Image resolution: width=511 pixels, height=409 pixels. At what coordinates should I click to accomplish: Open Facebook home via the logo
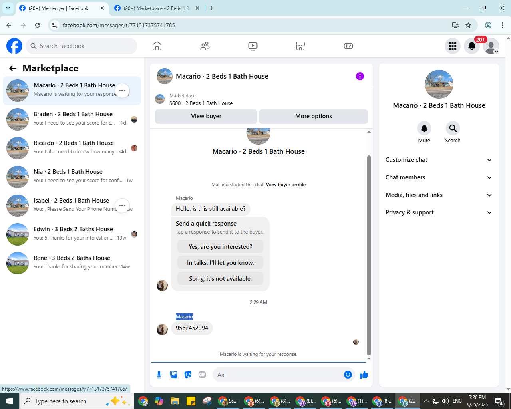click(14, 46)
